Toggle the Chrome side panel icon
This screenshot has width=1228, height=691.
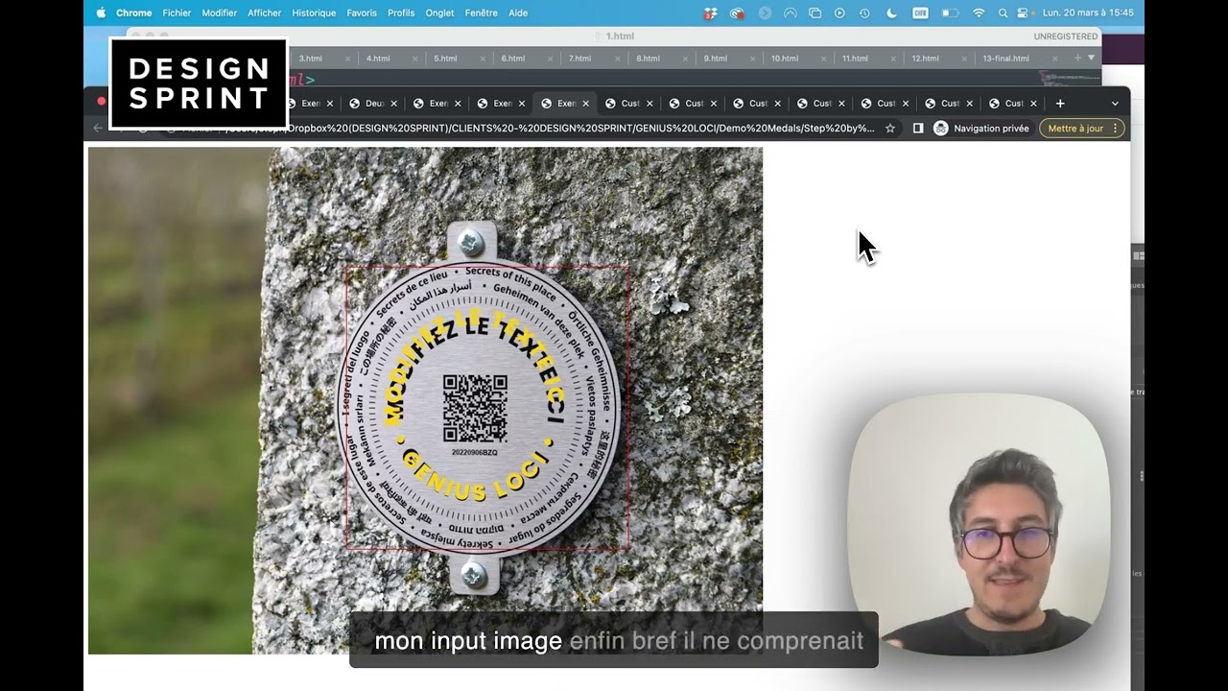click(918, 128)
